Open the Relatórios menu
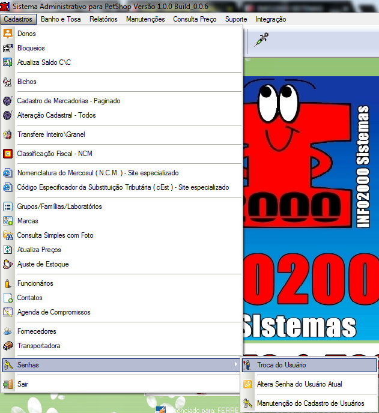 [x=103, y=19]
